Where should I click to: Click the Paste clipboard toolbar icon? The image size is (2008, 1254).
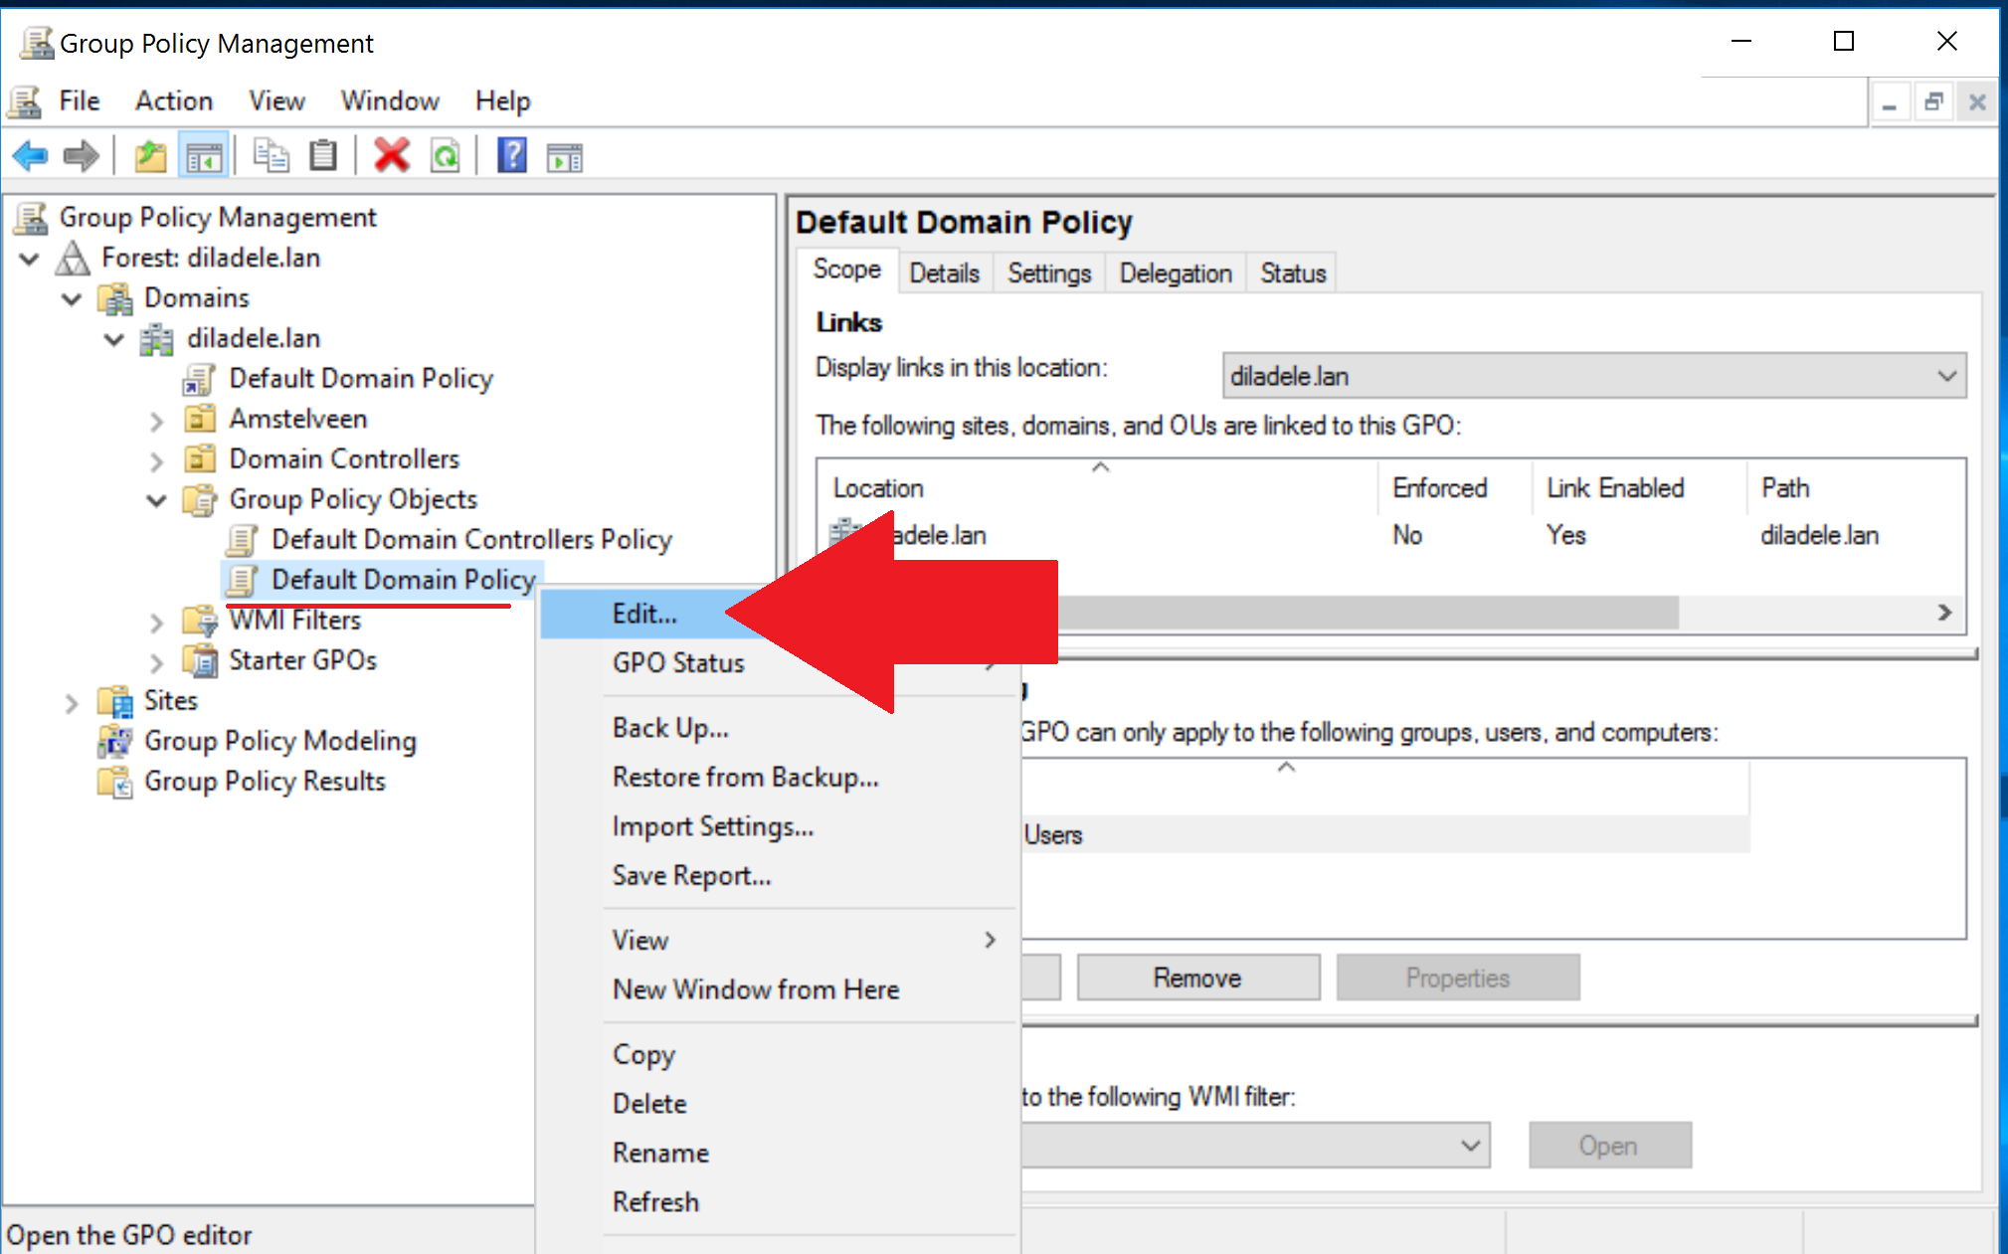(322, 156)
